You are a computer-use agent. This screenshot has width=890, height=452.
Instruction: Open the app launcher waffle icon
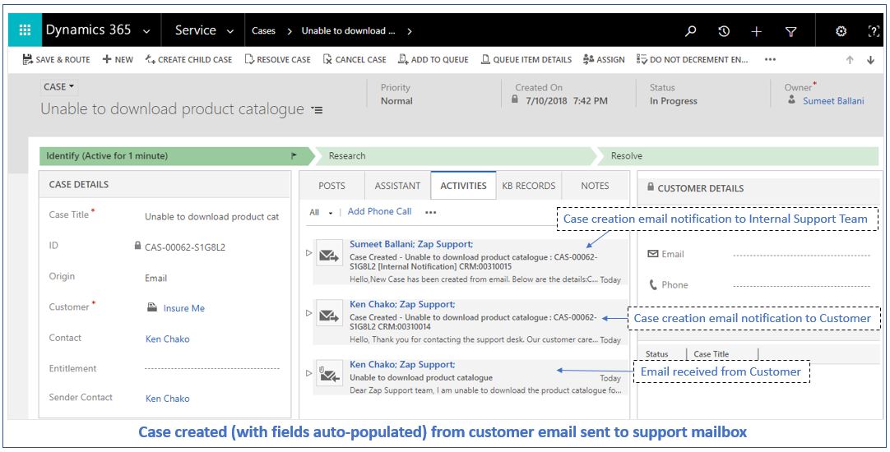click(x=25, y=30)
